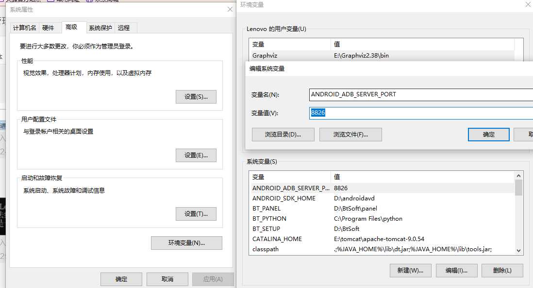
Task: Click the 值 column header in system variables
Action: [422, 177]
